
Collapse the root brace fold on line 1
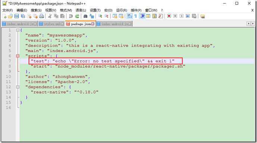pos(18,30)
